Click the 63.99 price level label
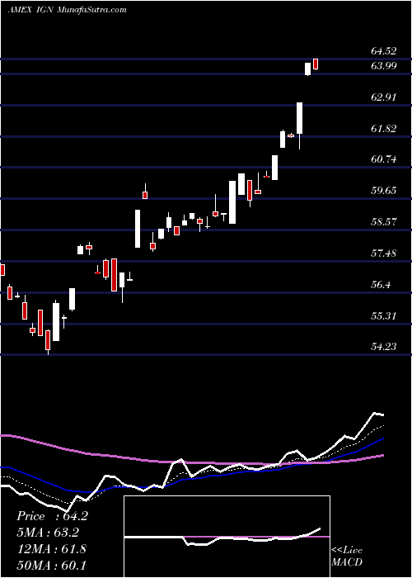Image resolution: width=412 pixels, height=578 pixels. [x=384, y=65]
